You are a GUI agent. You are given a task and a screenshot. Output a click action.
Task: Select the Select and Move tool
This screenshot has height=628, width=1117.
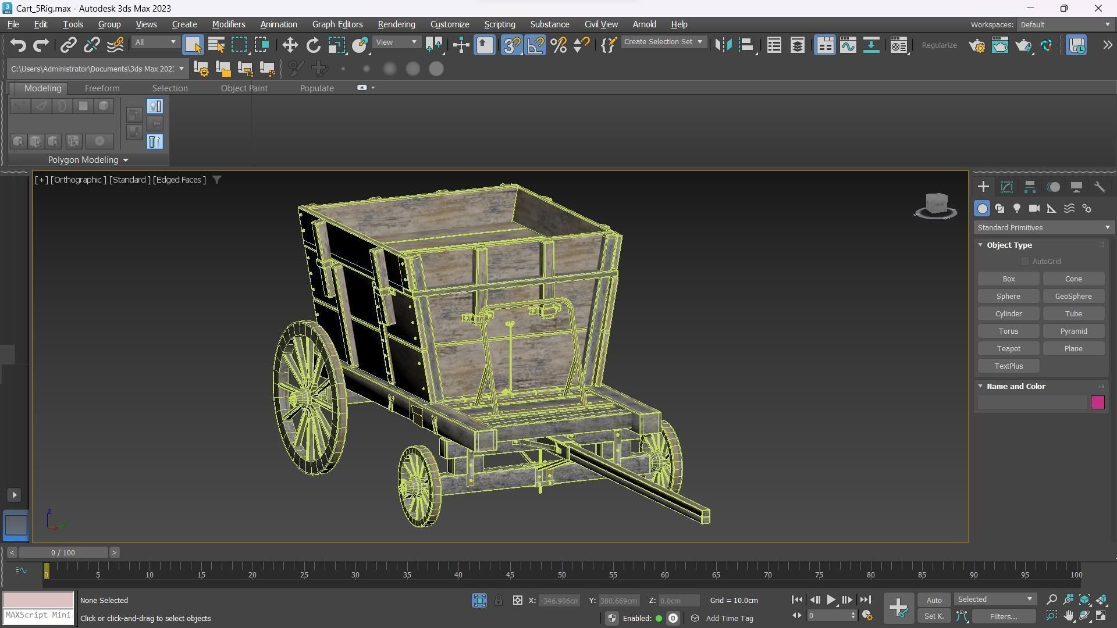pos(290,45)
